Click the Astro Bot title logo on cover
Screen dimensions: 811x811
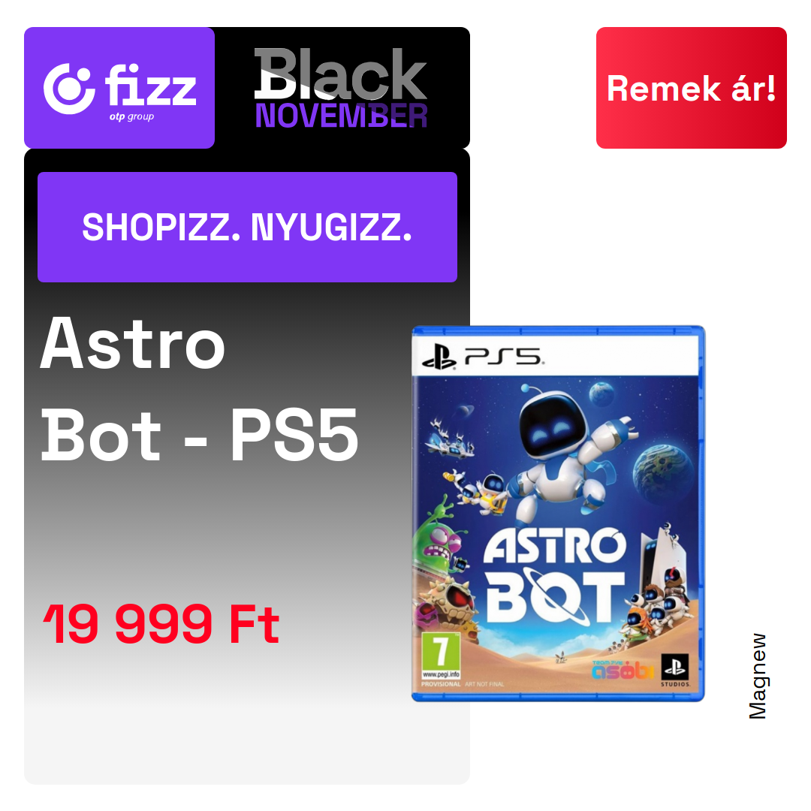(x=555, y=576)
